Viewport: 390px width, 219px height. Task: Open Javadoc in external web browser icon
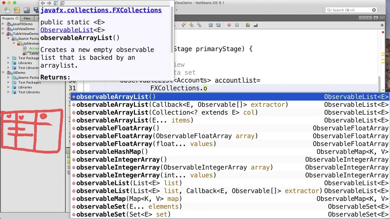56,3
